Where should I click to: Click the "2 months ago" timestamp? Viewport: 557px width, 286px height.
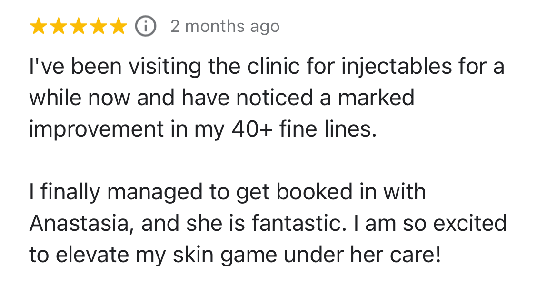coord(225,27)
